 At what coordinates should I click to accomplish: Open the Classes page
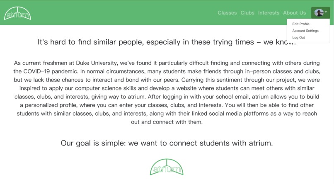tap(227, 13)
